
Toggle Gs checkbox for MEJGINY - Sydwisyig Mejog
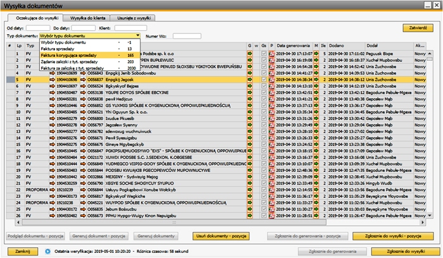pos(264,176)
